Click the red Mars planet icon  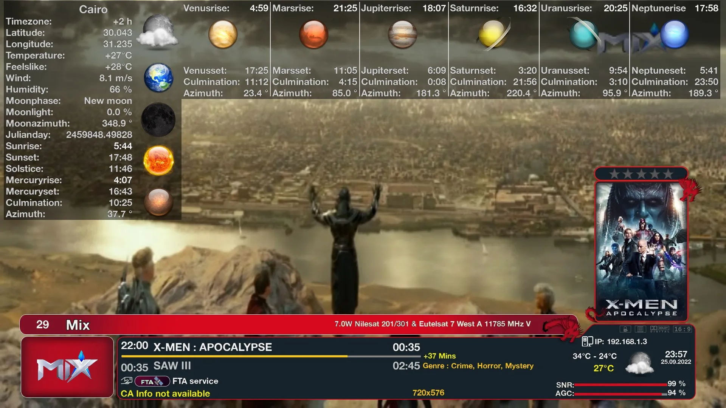(313, 34)
